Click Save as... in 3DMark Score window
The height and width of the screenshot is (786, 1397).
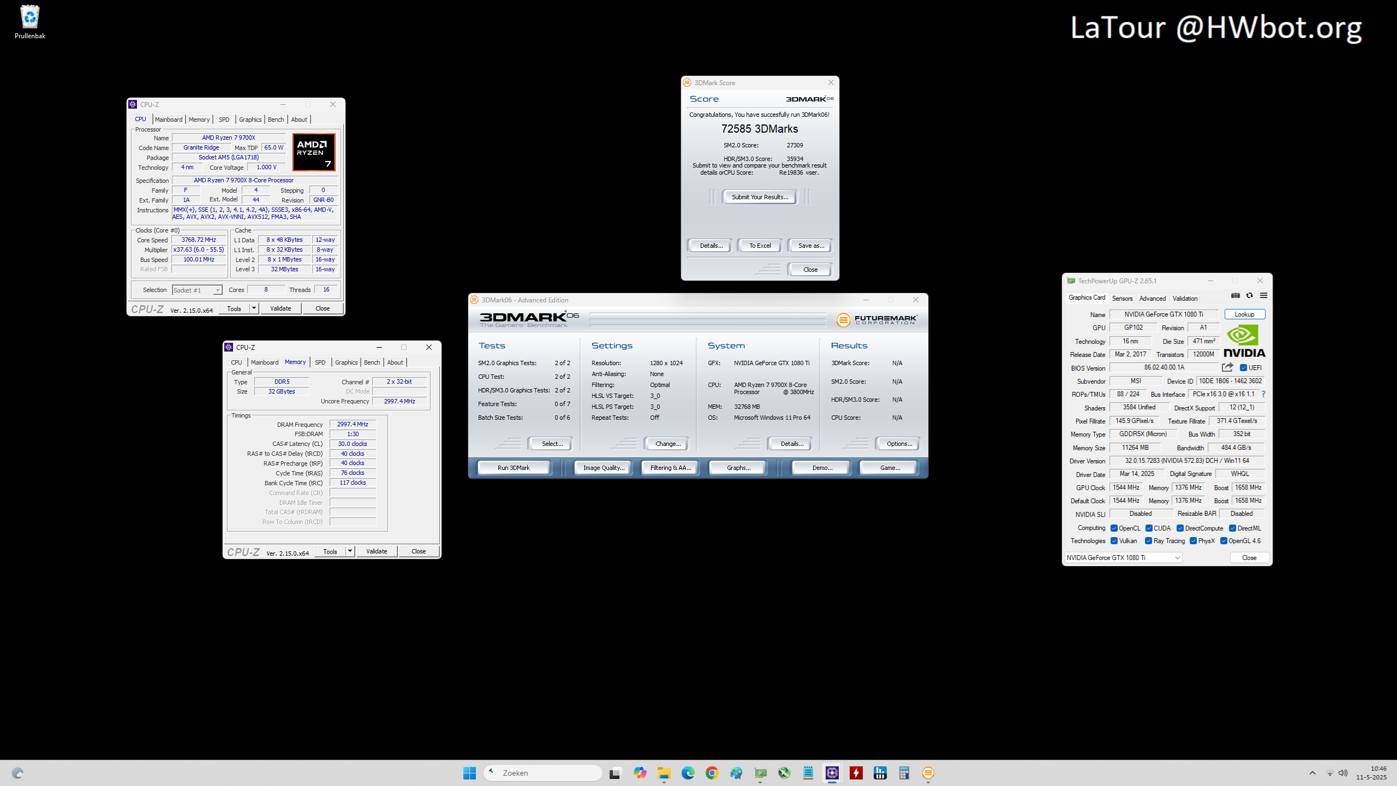(x=811, y=246)
